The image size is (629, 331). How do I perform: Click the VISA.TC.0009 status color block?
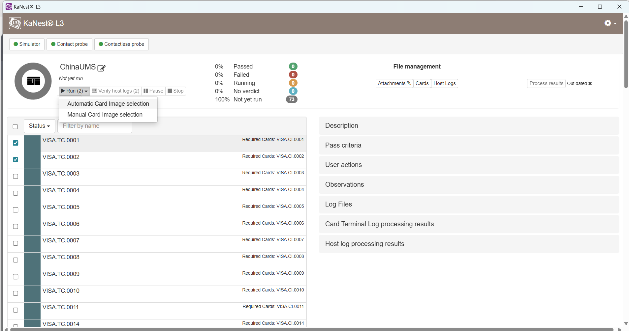(x=32, y=277)
